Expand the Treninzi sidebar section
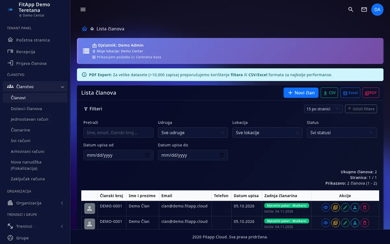390x244 pixels. [x=35, y=226]
